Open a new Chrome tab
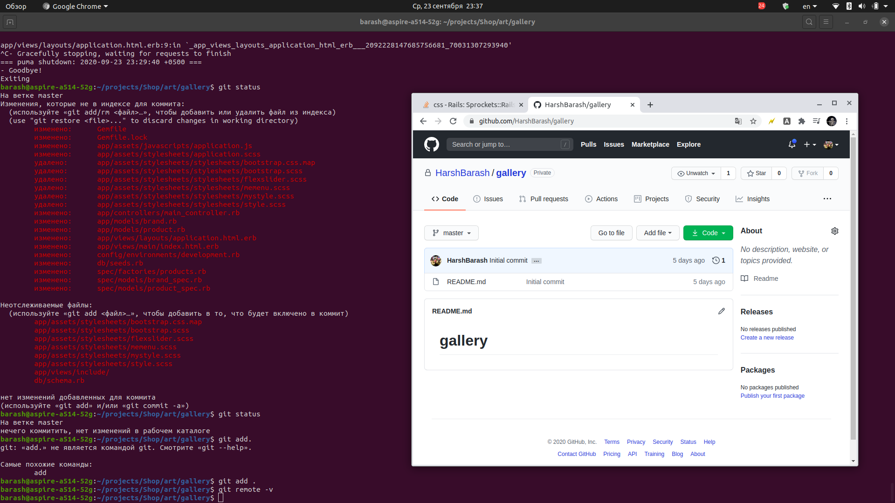 650,105
